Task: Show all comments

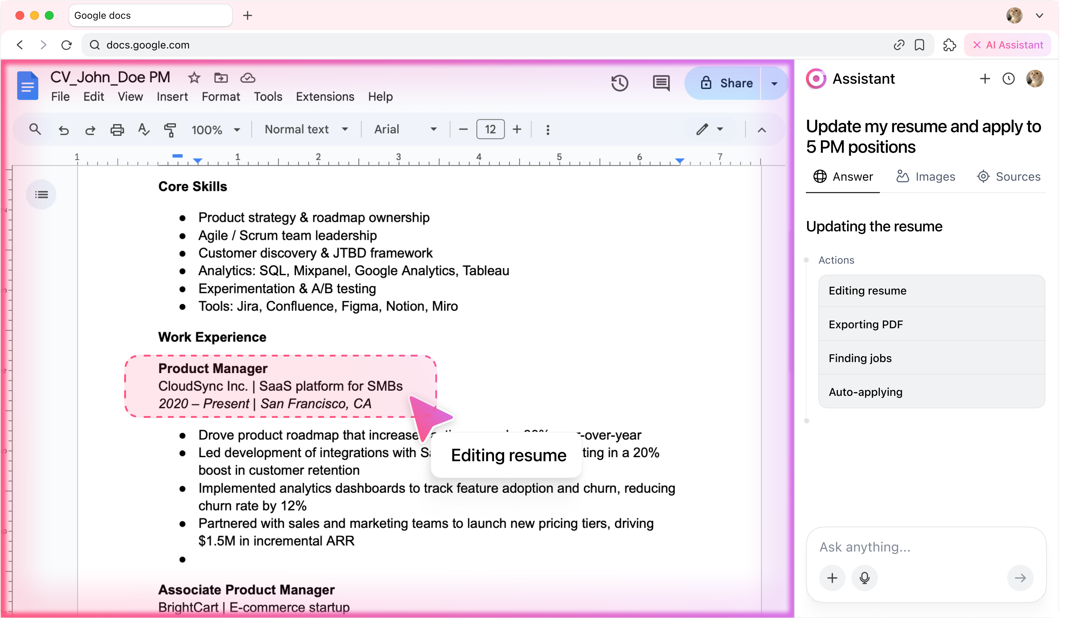Action: [x=661, y=83]
